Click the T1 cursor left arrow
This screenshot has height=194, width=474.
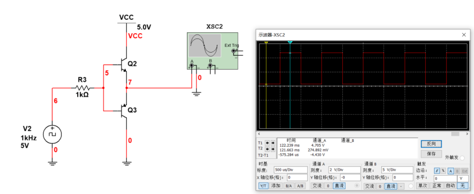(x=267, y=143)
